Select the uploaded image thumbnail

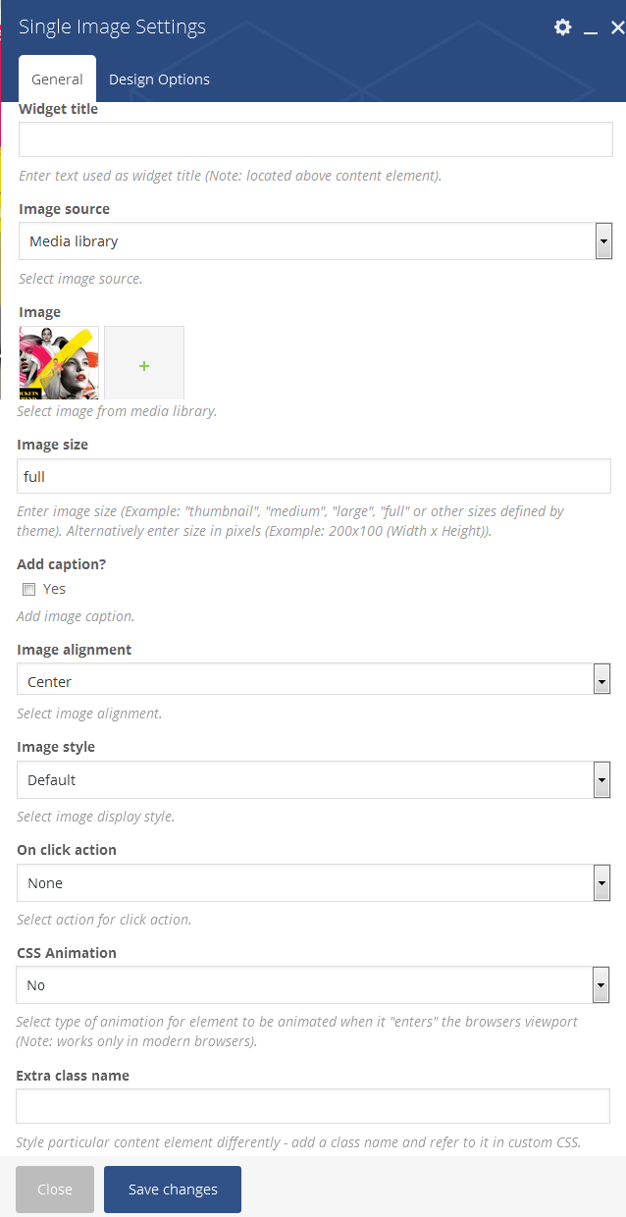(59, 362)
